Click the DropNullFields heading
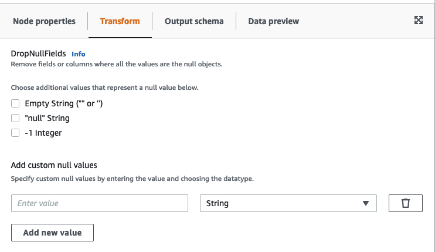 [38, 53]
